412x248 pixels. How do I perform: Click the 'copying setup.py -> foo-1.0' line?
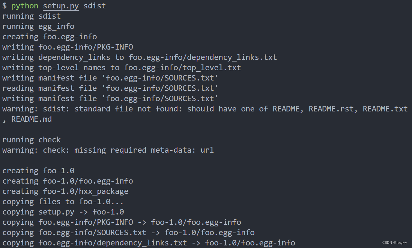click(63, 212)
